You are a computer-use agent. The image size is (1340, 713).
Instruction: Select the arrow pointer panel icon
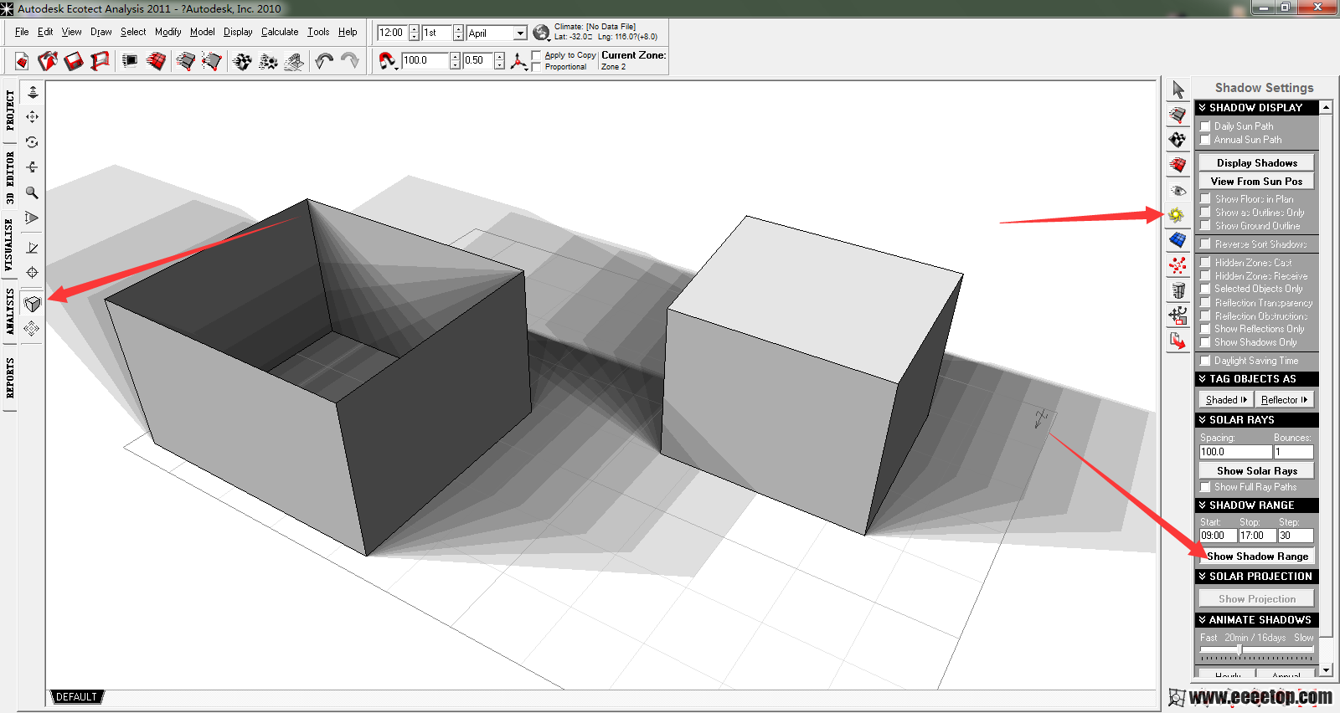[x=1178, y=90]
